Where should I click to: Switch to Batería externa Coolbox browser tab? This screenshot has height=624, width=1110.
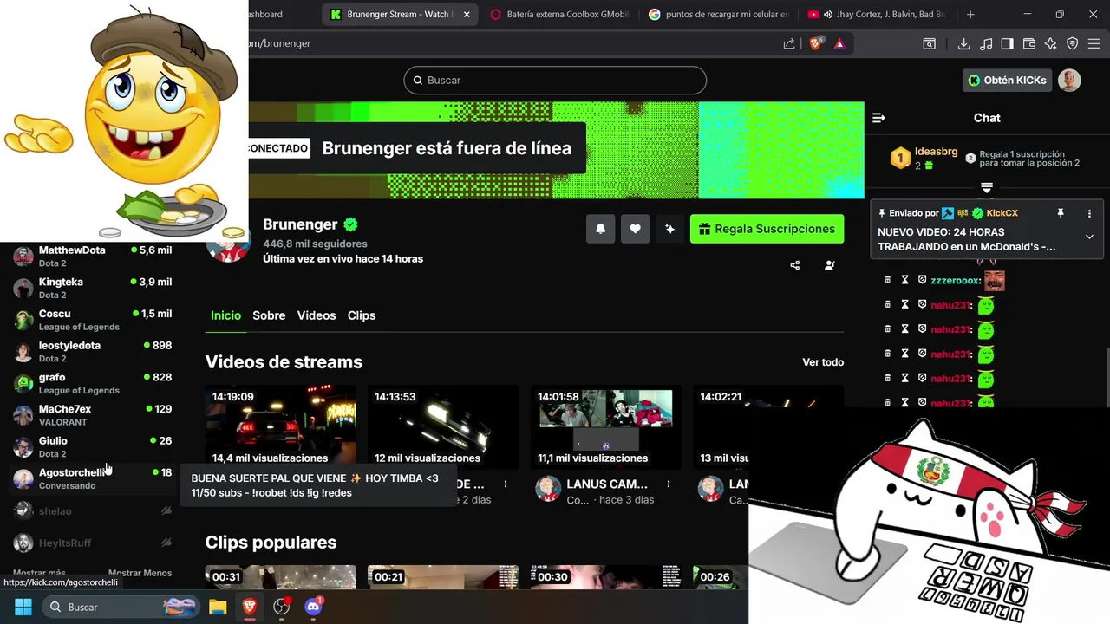pyautogui.click(x=560, y=15)
